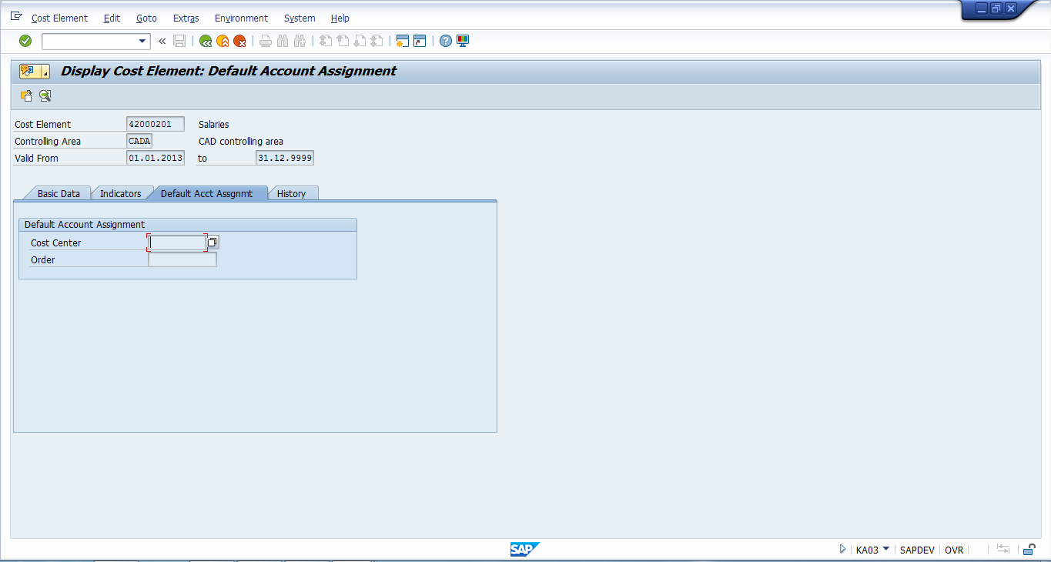The height and width of the screenshot is (562, 1051).
Task: Switch to the Basic Data tab
Action: [x=59, y=193]
